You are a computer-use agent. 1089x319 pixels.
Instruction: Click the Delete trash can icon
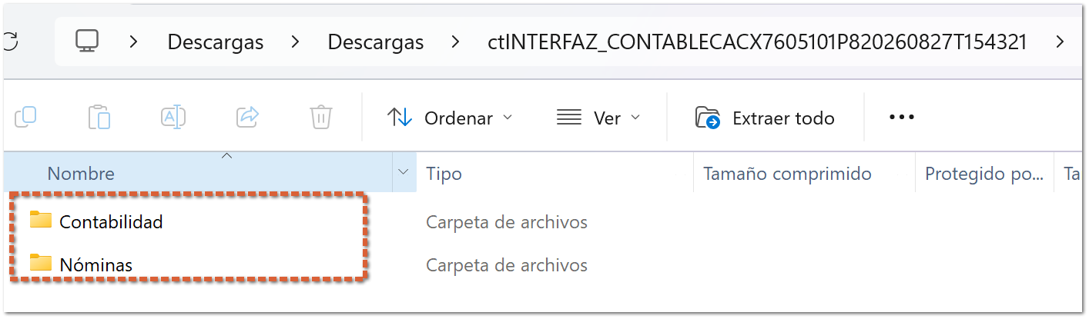pyautogui.click(x=321, y=118)
